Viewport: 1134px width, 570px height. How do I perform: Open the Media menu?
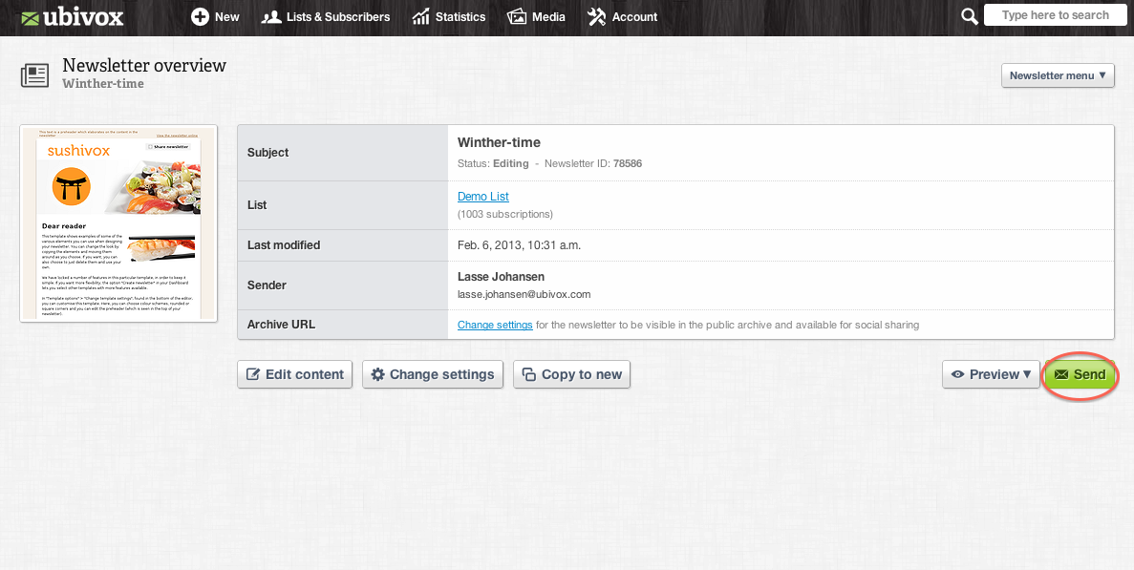click(536, 16)
